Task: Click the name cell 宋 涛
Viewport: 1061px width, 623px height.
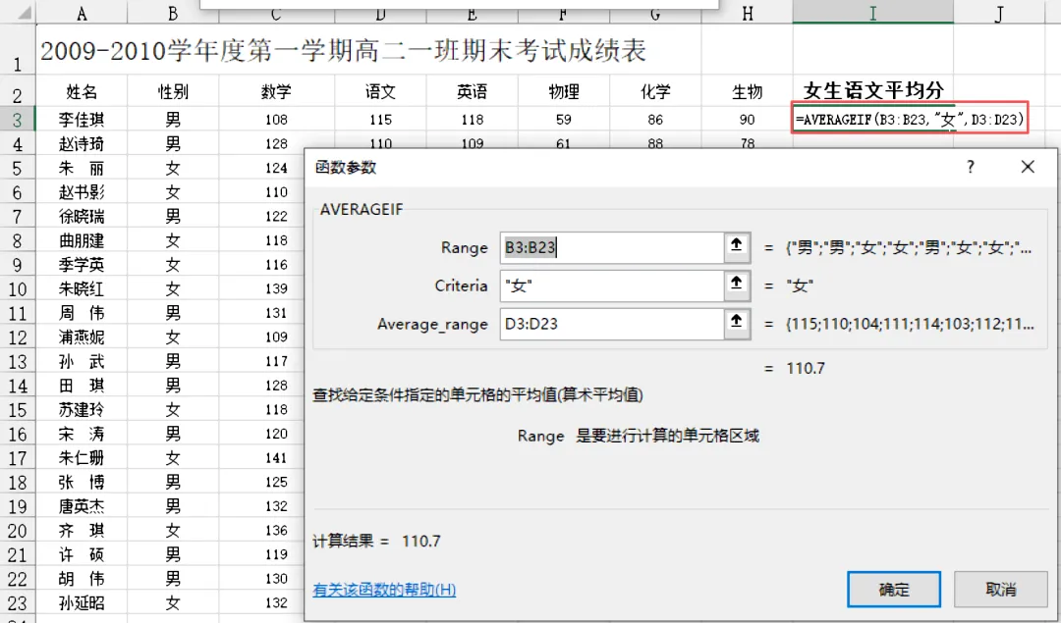Action: (82, 434)
